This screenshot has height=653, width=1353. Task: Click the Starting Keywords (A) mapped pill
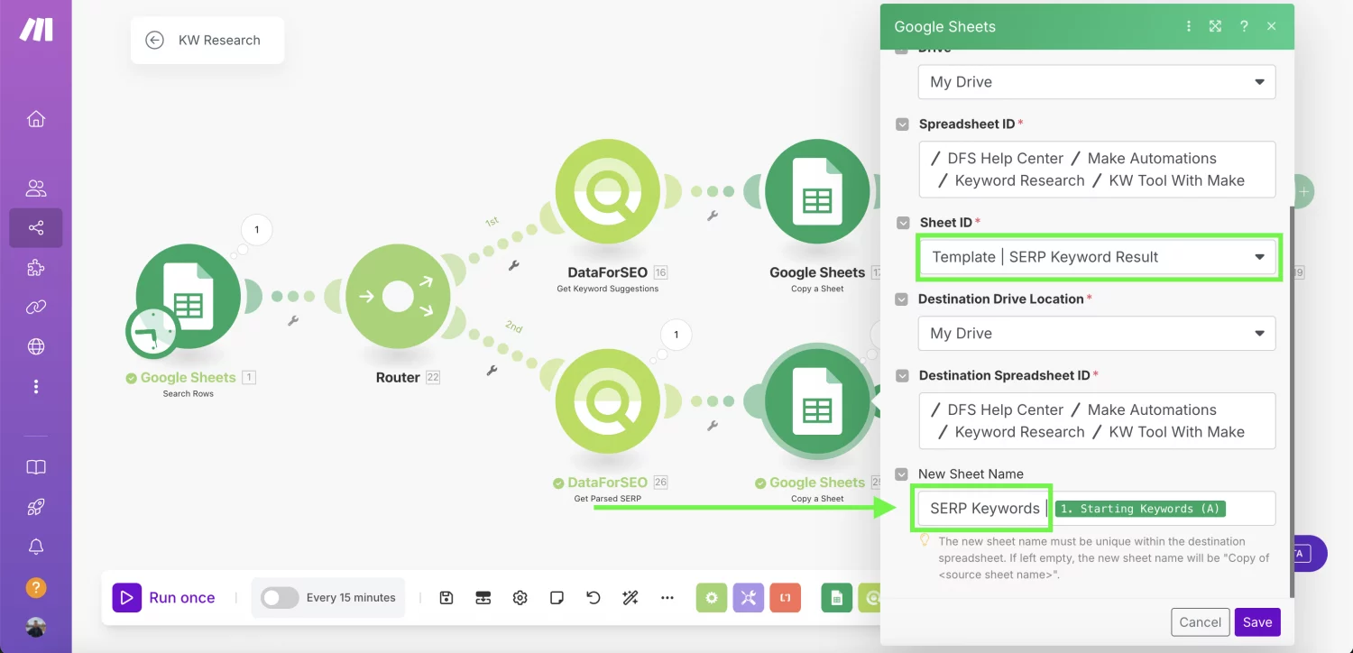pyautogui.click(x=1140, y=509)
